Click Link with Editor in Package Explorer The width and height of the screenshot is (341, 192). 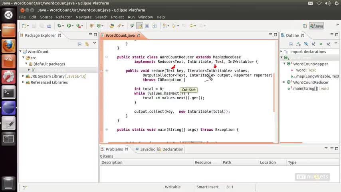[x=86, y=44]
